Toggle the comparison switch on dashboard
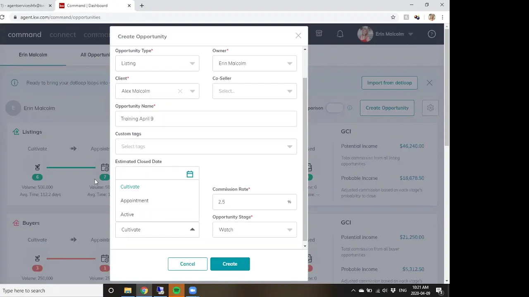 (x=334, y=108)
